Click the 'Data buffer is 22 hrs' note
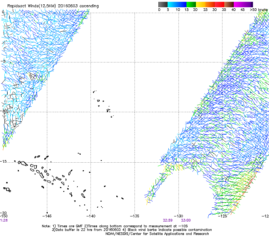269x236 pixels. [x=132, y=230]
